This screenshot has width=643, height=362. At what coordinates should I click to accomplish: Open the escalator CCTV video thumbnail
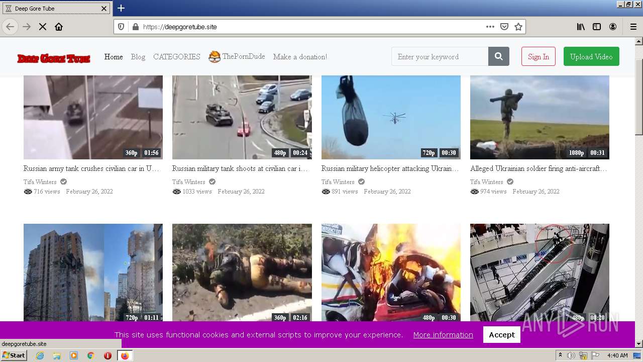(x=540, y=273)
